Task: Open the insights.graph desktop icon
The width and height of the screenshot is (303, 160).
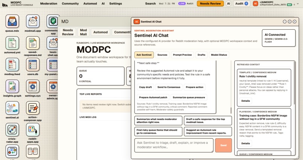Action: 12,86
